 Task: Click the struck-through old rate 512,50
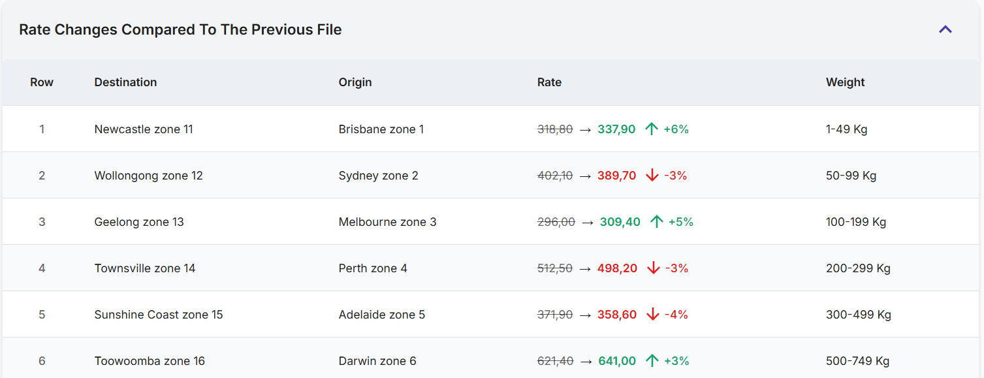(554, 268)
